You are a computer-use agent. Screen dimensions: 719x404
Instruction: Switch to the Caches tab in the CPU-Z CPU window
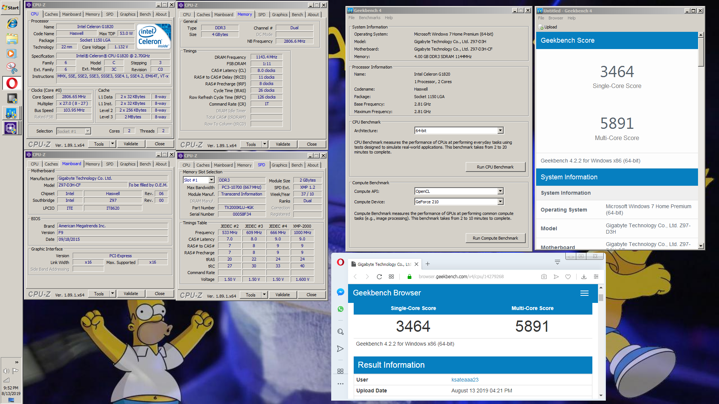pos(51,14)
